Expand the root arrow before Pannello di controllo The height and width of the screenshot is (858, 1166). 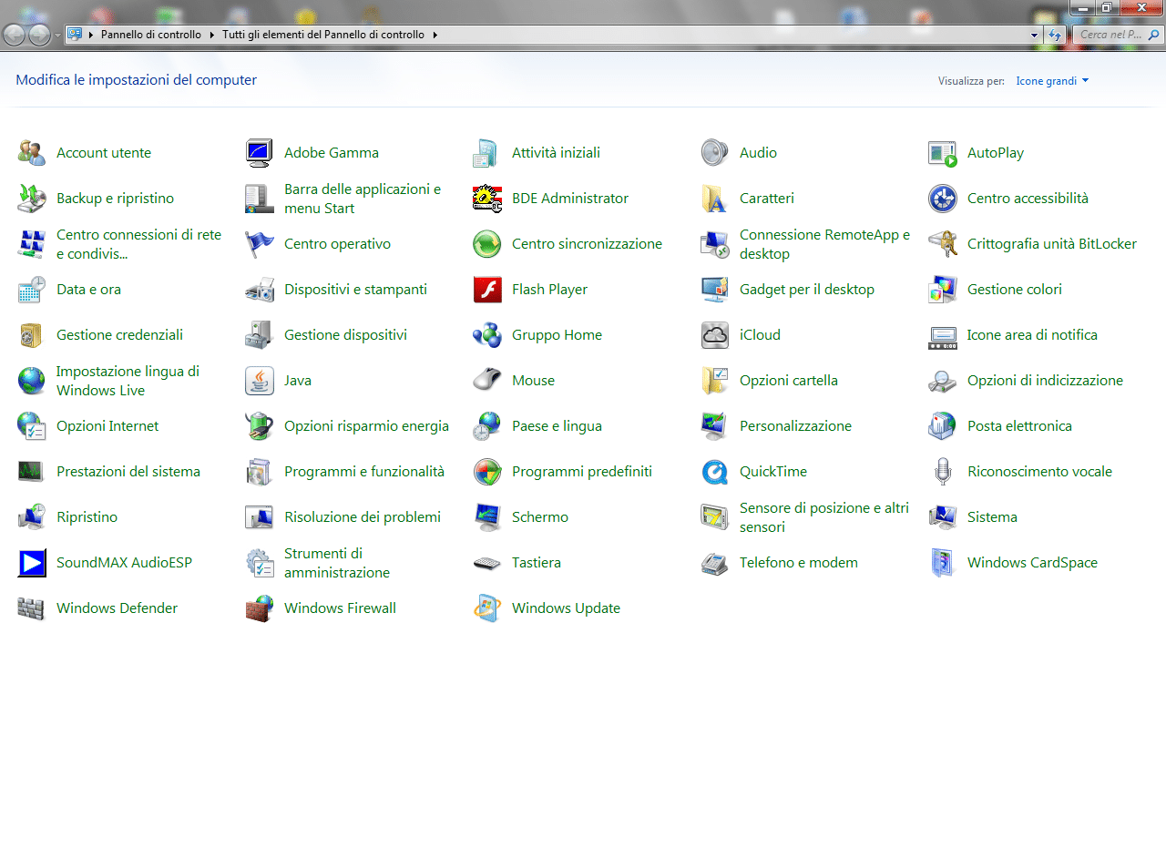91,35
